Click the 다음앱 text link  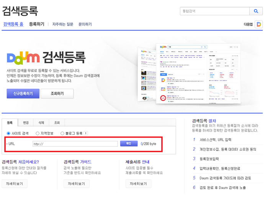(248, 24)
